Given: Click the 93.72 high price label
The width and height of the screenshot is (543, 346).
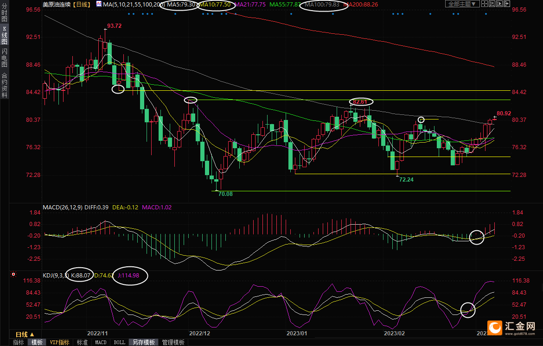Looking at the screenshot, I should click(x=114, y=25).
